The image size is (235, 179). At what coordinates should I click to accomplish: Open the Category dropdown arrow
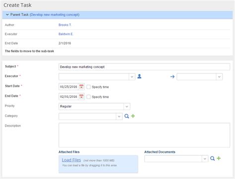click(119, 116)
